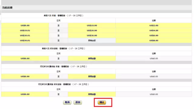
Task: Click 至 in the US$20.01 row
Action: tap(59, 36)
